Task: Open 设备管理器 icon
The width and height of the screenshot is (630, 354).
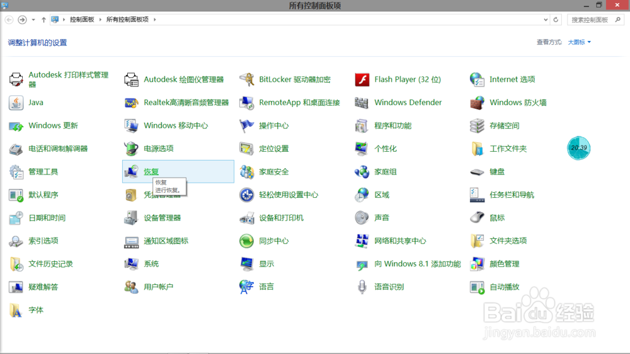Action: (132, 218)
